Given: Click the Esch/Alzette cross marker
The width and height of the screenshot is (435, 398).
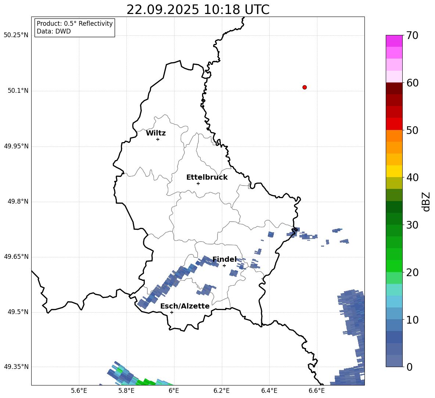Looking at the screenshot, I should pos(172,312).
